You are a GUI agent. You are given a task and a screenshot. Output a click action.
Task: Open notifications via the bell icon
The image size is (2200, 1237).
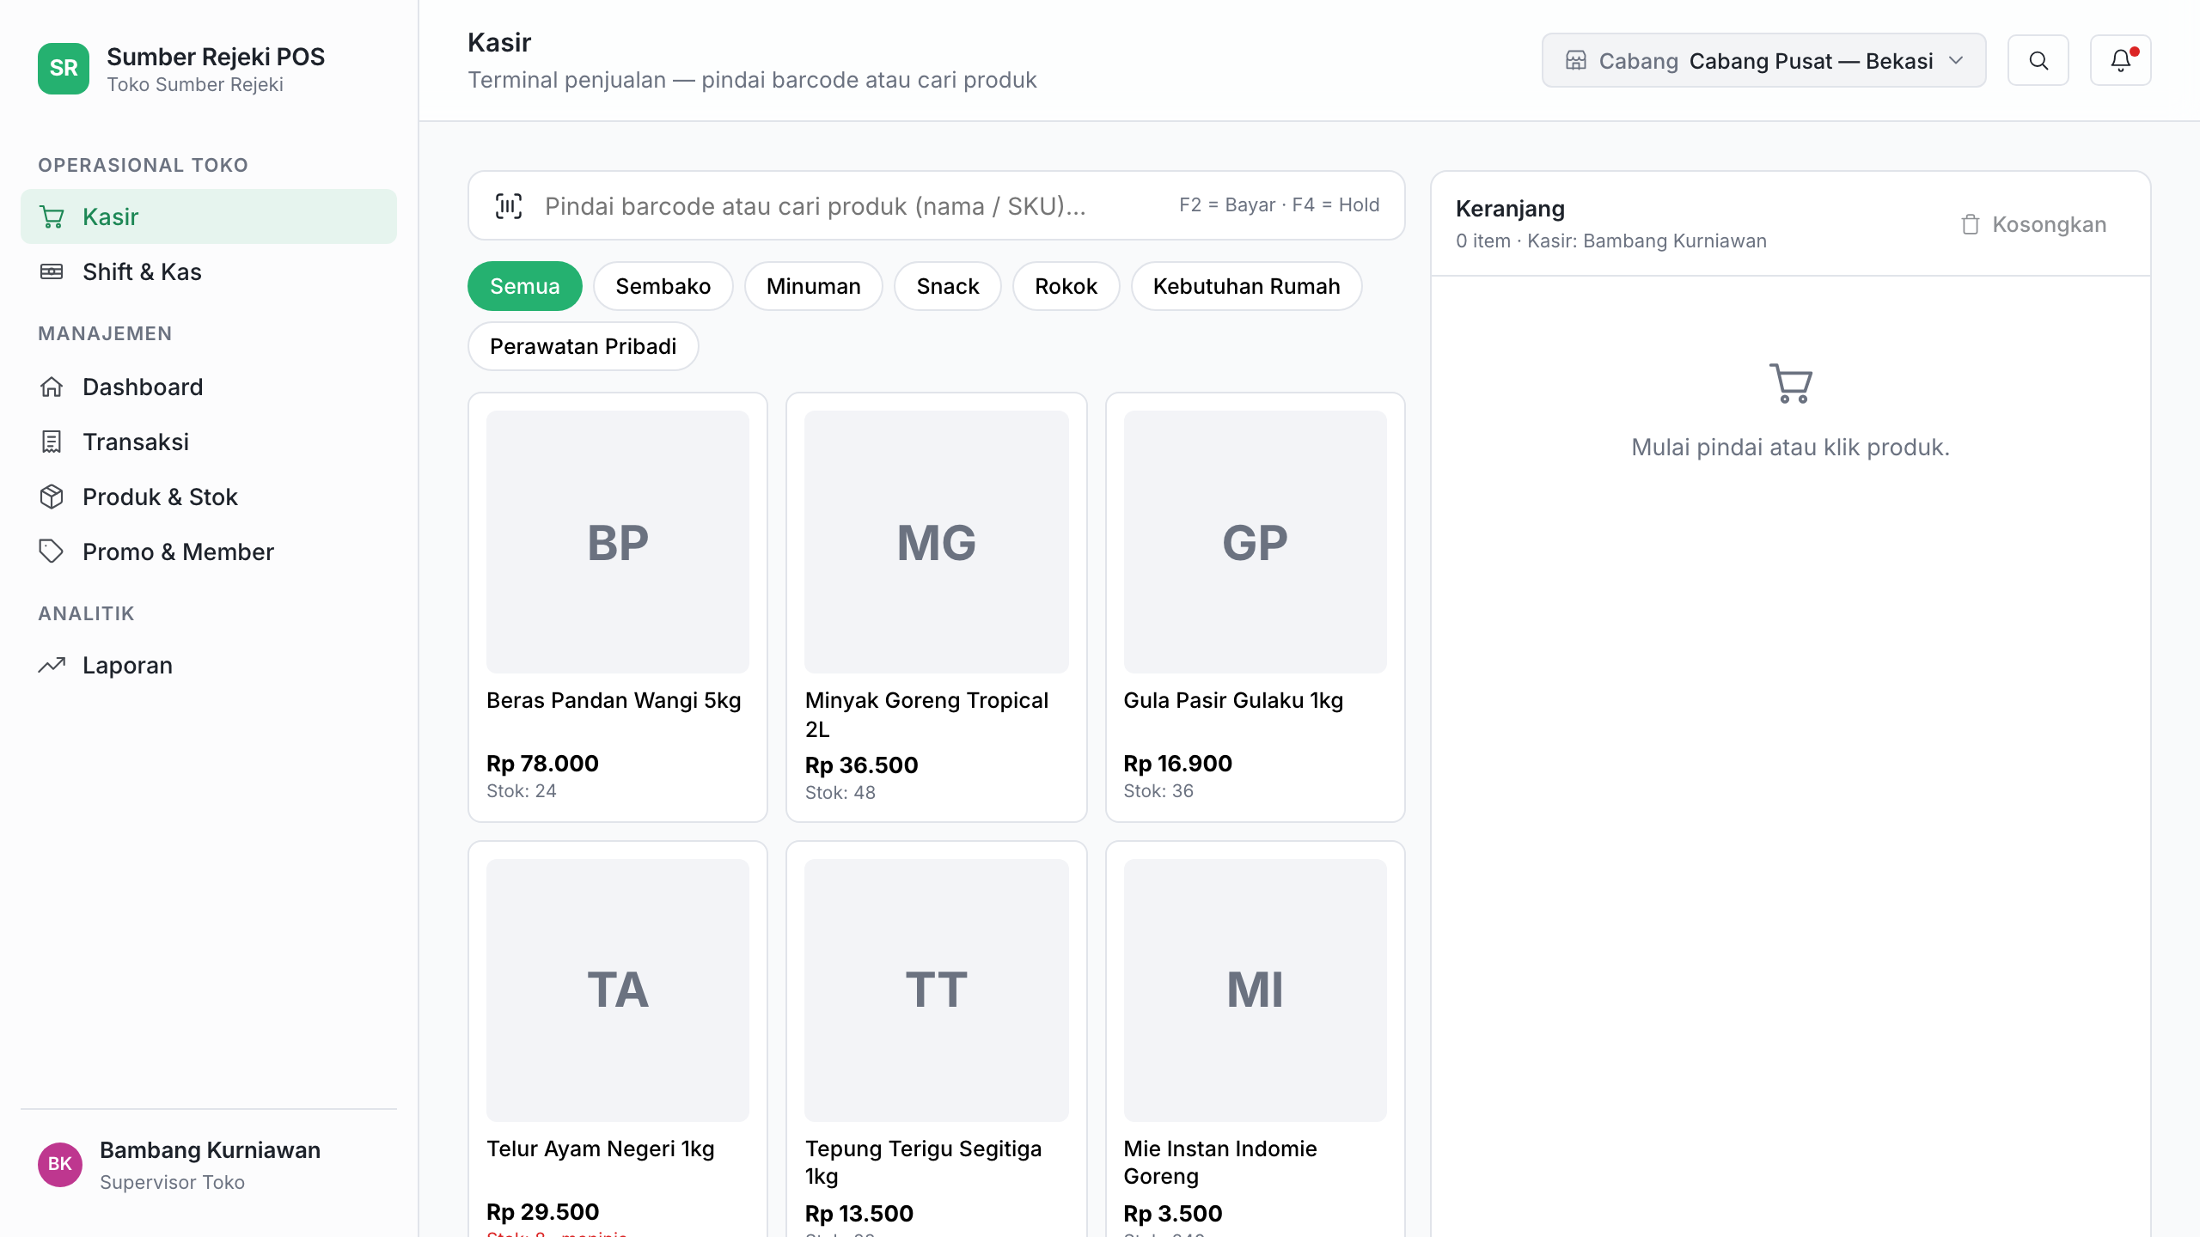[2121, 60]
